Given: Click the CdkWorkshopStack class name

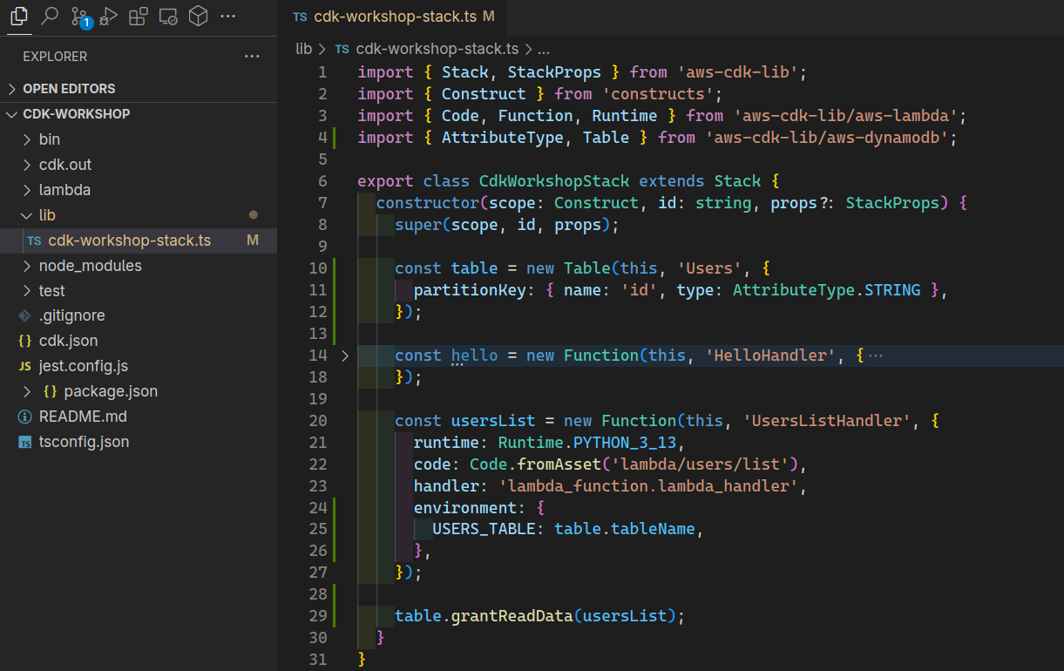Looking at the screenshot, I should 554,181.
